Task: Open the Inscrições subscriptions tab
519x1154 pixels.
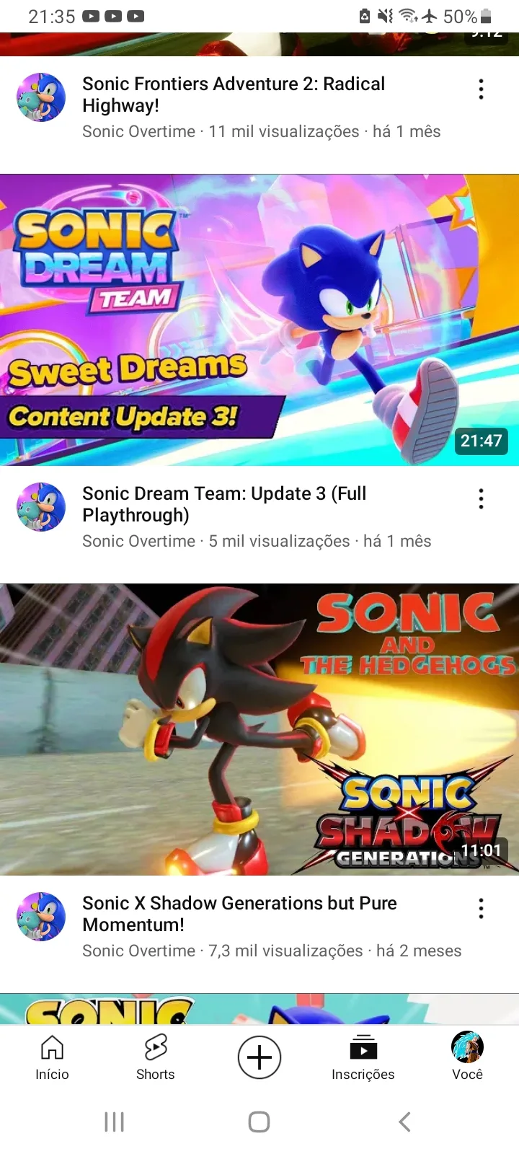Action: click(x=363, y=1057)
